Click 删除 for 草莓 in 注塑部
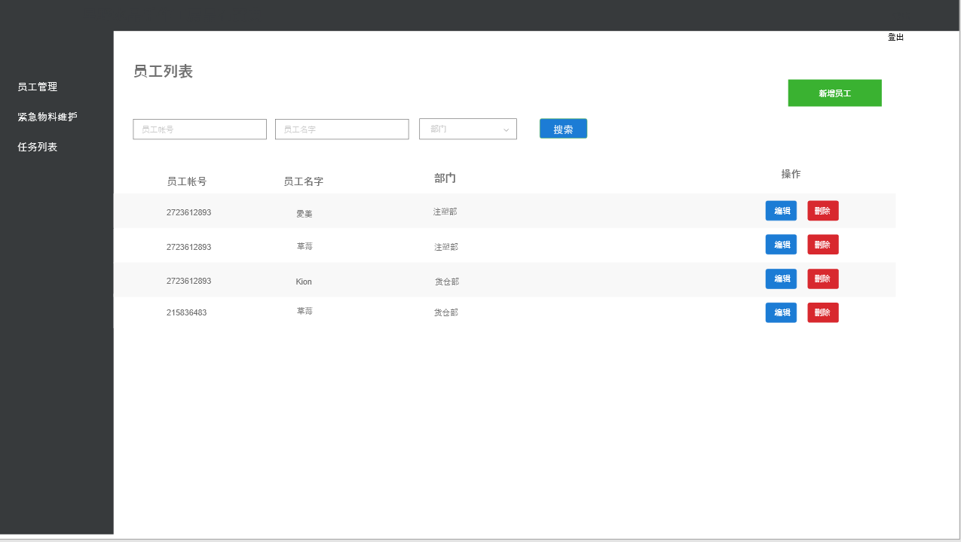Image resolution: width=961 pixels, height=542 pixels. pos(822,245)
